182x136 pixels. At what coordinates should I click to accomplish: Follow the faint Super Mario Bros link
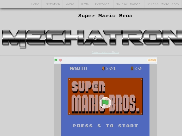105,52
